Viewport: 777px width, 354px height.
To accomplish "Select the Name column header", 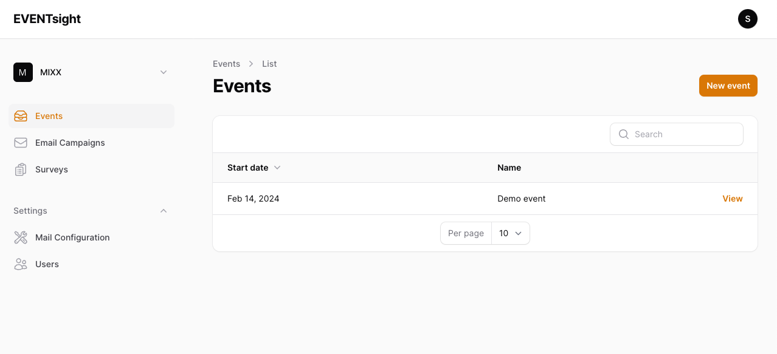I will coord(509,168).
